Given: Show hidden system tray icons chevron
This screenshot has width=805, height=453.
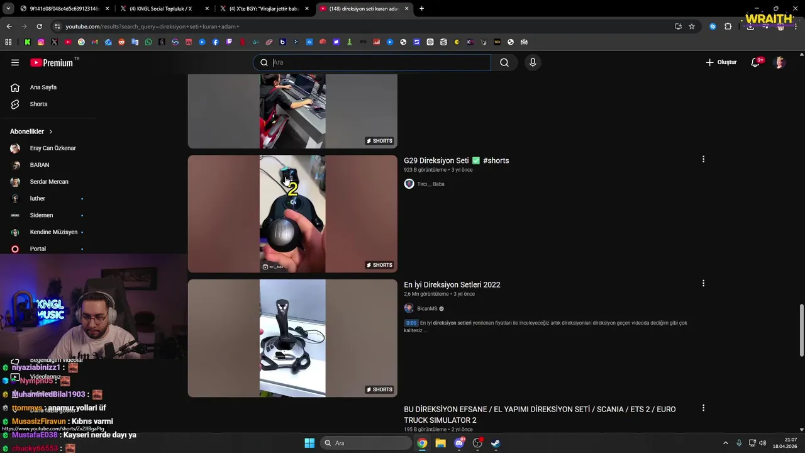Looking at the screenshot, I should (x=725, y=443).
